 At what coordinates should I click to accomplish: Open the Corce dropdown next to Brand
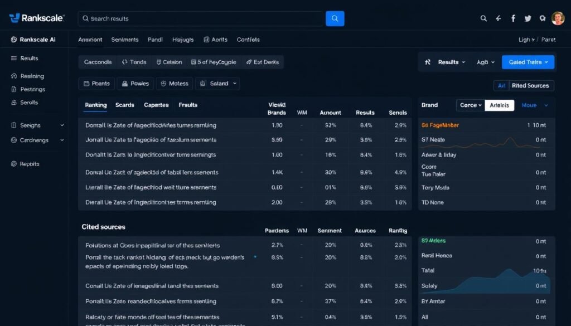click(x=470, y=105)
